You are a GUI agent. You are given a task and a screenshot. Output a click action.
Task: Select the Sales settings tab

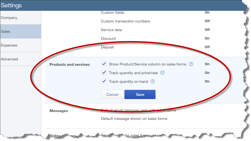(x=5, y=31)
